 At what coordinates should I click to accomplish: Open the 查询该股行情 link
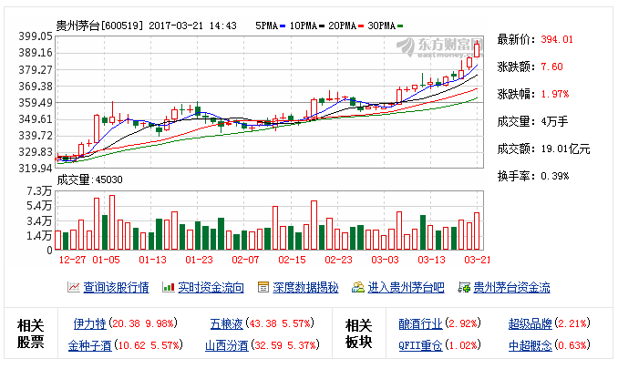pos(116,288)
